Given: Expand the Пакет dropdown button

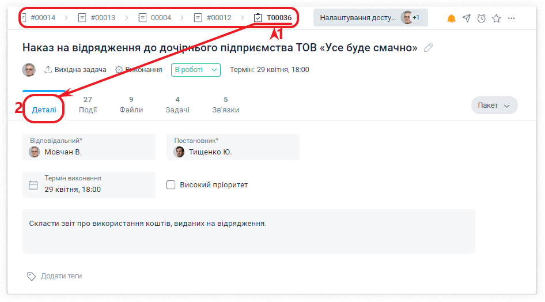Looking at the screenshot, I should click(x=494, y=105).
